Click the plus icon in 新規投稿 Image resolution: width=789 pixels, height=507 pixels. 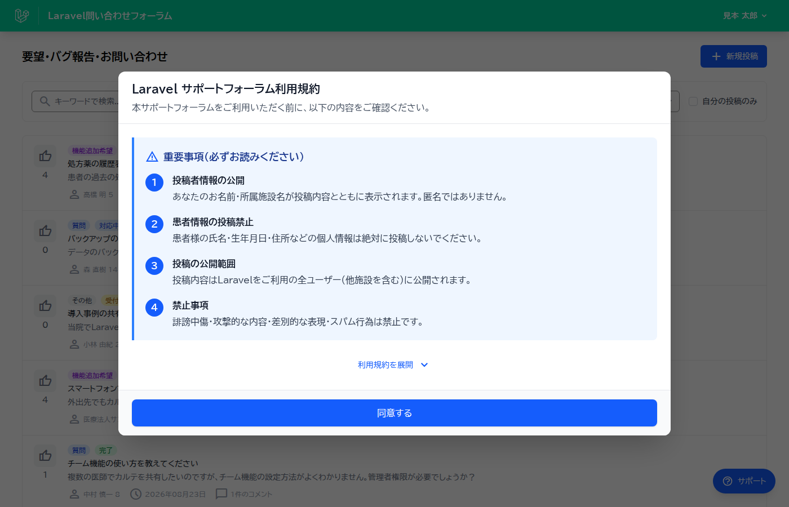(716, 56)
